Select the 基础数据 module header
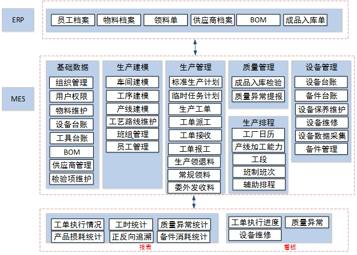The image size is (357, 255). pos(72,68)
